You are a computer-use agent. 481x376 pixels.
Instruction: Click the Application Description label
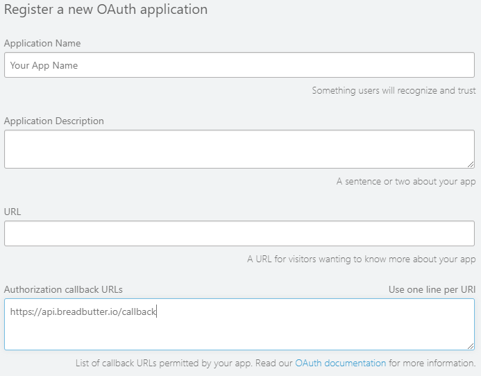tap(54, 121)
